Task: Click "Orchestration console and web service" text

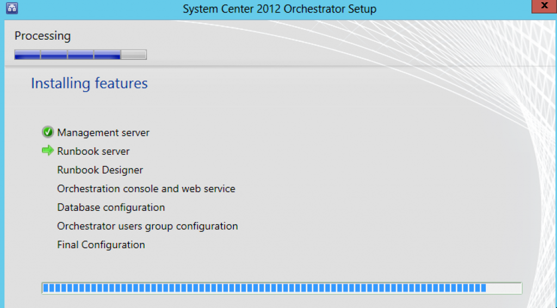Action: (x=146, y=188)
